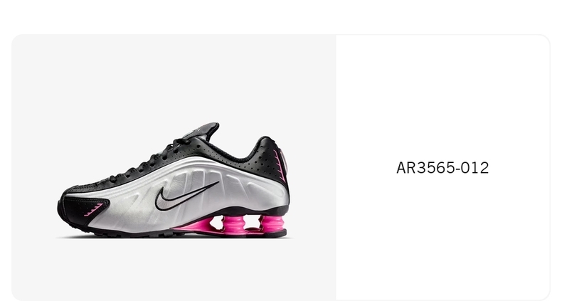Click the Nike swoosh logo on the shoe

(186, 196)
